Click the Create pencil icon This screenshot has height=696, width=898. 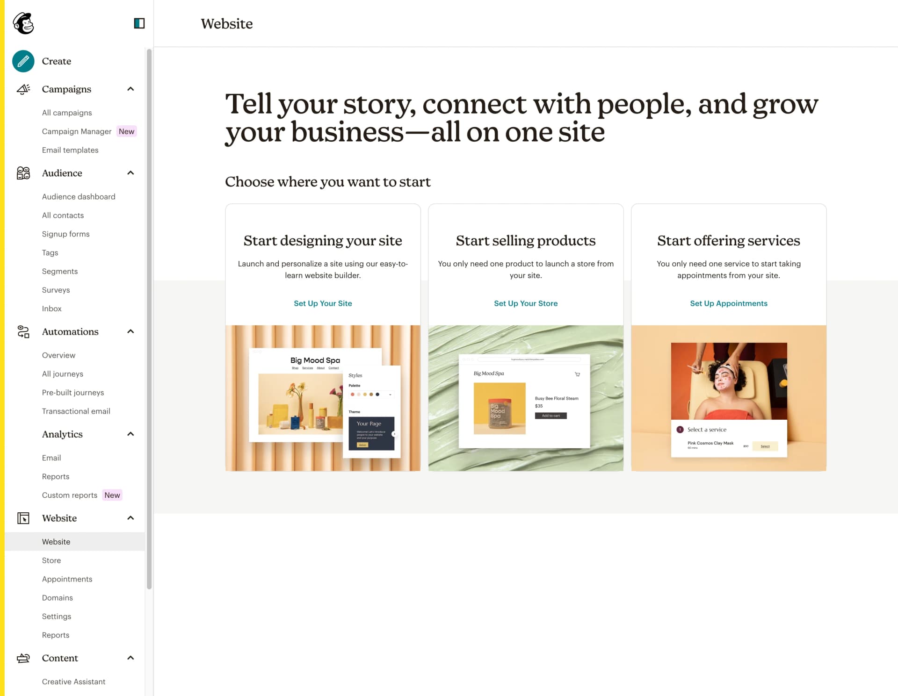click(23, 61)
